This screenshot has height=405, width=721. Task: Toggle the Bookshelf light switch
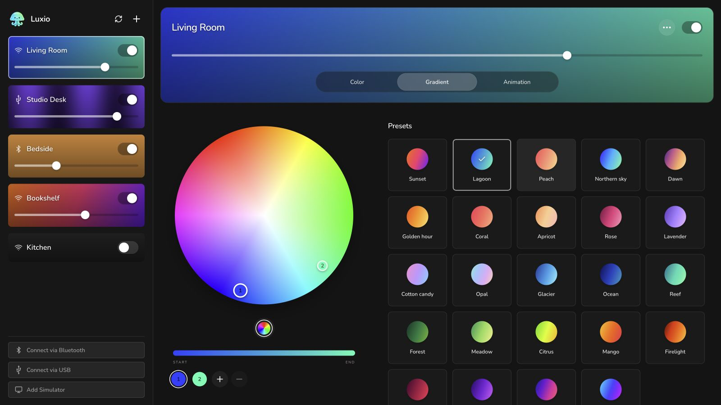coord(128,198)
